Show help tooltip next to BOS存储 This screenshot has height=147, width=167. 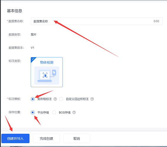[x=74, y=112]
